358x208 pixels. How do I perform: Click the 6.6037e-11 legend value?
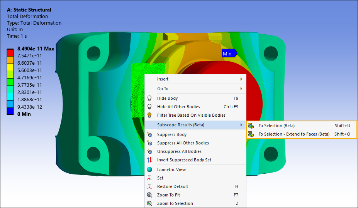click(x=30, y=63)
